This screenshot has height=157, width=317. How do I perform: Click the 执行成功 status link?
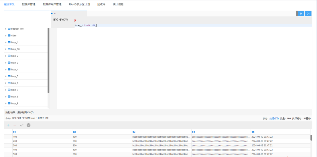(274, 118)
